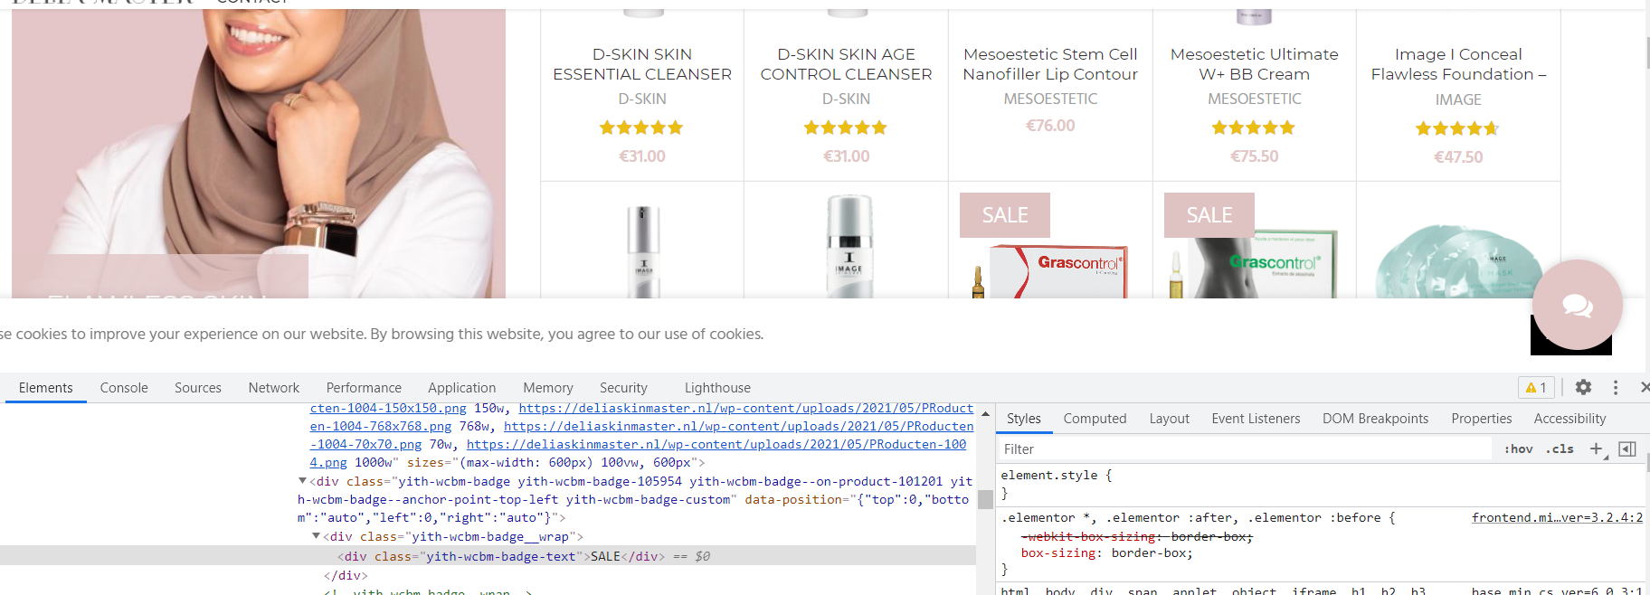Click the closing </div> tag line
The height and width of the screenshot is (595, 1650).
click(x=346, y=575)
